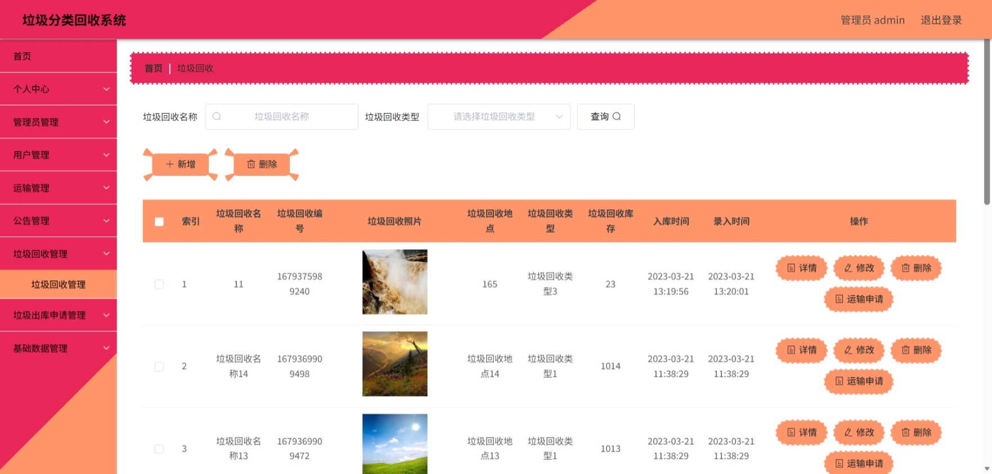Click 修改 for row 垃圾回收名称14
The width and height of the screenshot is (992, 474).
pos(859,350)
